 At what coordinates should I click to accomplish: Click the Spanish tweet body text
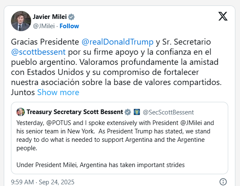(x=116, y=67)
